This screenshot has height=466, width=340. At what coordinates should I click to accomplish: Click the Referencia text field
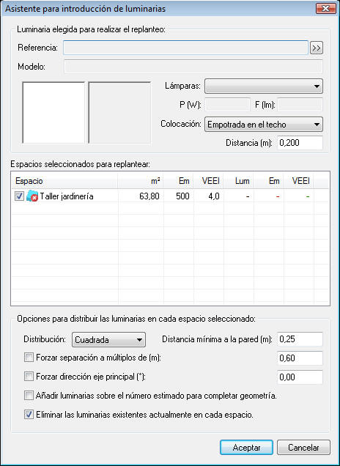click(185, 48)
